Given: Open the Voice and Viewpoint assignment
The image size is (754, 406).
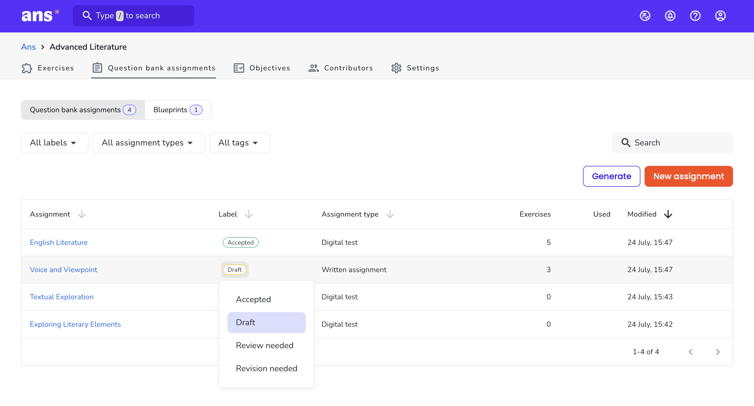Looking at the screenshot, I should click(64, 269).
